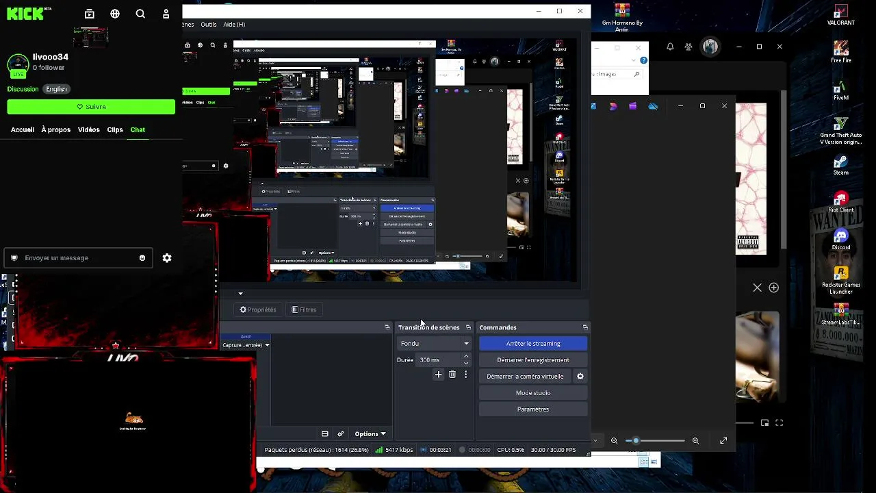This screenshot has height=493, width=876.
Task: Click the 00:03:21 streaming time status
Action: tap(436, 450)
